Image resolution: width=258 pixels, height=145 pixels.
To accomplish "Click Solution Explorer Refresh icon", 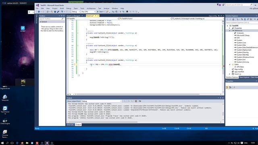I will [x=245, y=19].
